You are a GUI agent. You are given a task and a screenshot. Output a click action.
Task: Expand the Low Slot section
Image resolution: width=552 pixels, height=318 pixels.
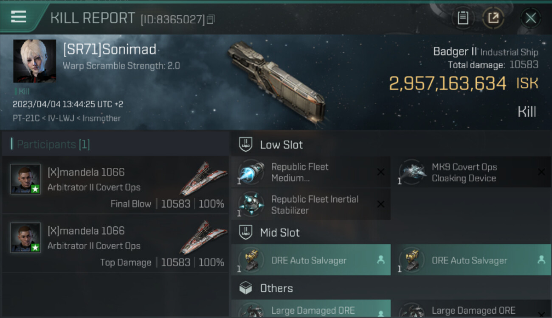(281, 145)
